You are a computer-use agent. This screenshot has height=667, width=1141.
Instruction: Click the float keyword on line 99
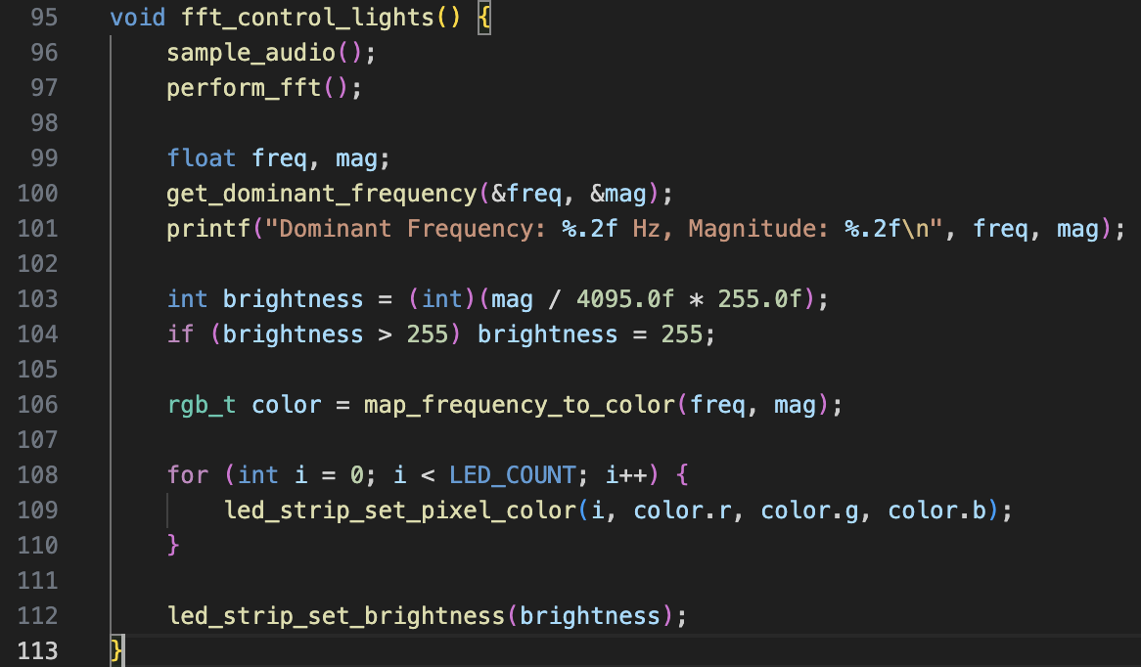coord(202,158)
